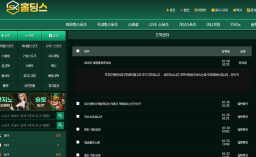
Task: Open inquiry titled 제대로 해명을해주세요
Action: 97,63
